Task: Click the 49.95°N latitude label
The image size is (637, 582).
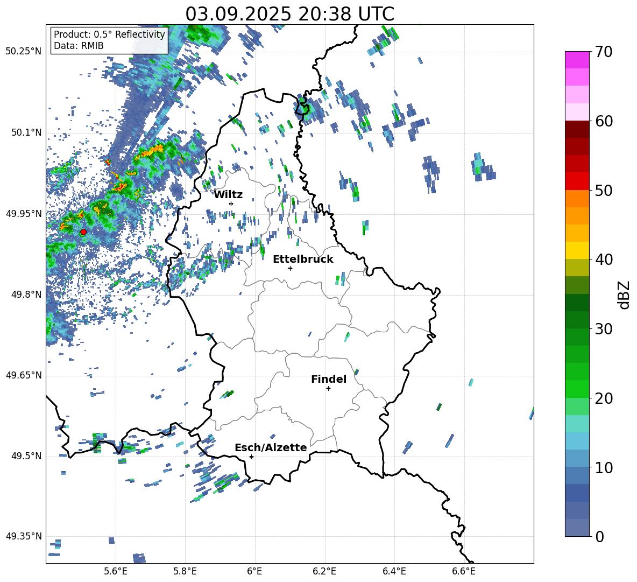Action: [23, 214]
